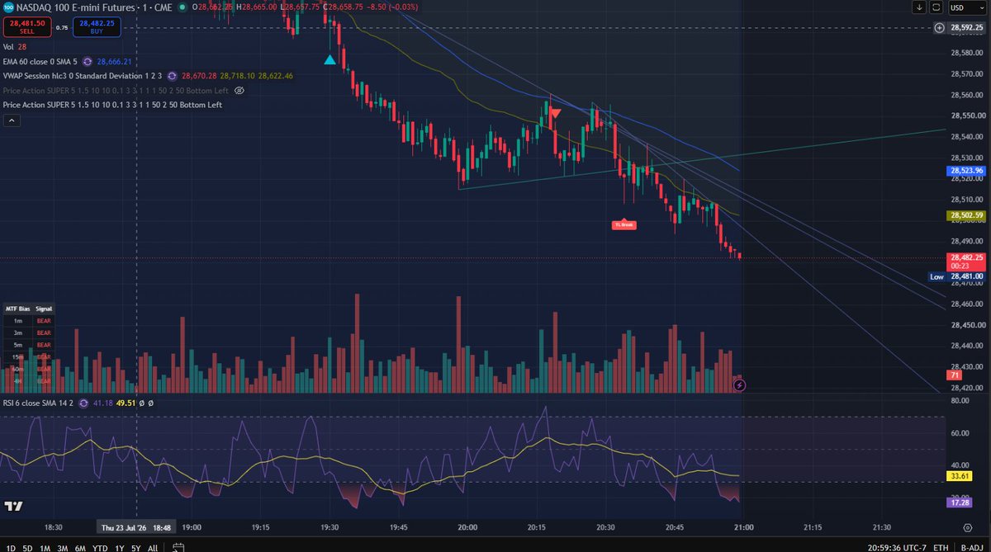Click the SELL 28,481.50 button
This screenshot has width=991, height=552.
[26, 27]
